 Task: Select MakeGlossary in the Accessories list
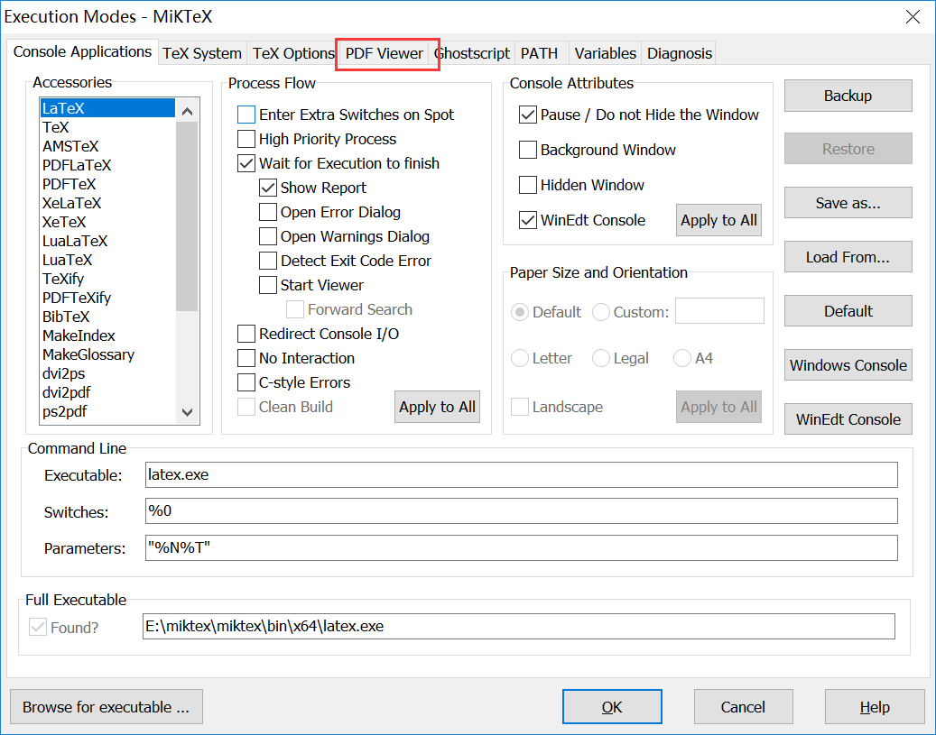107,355
